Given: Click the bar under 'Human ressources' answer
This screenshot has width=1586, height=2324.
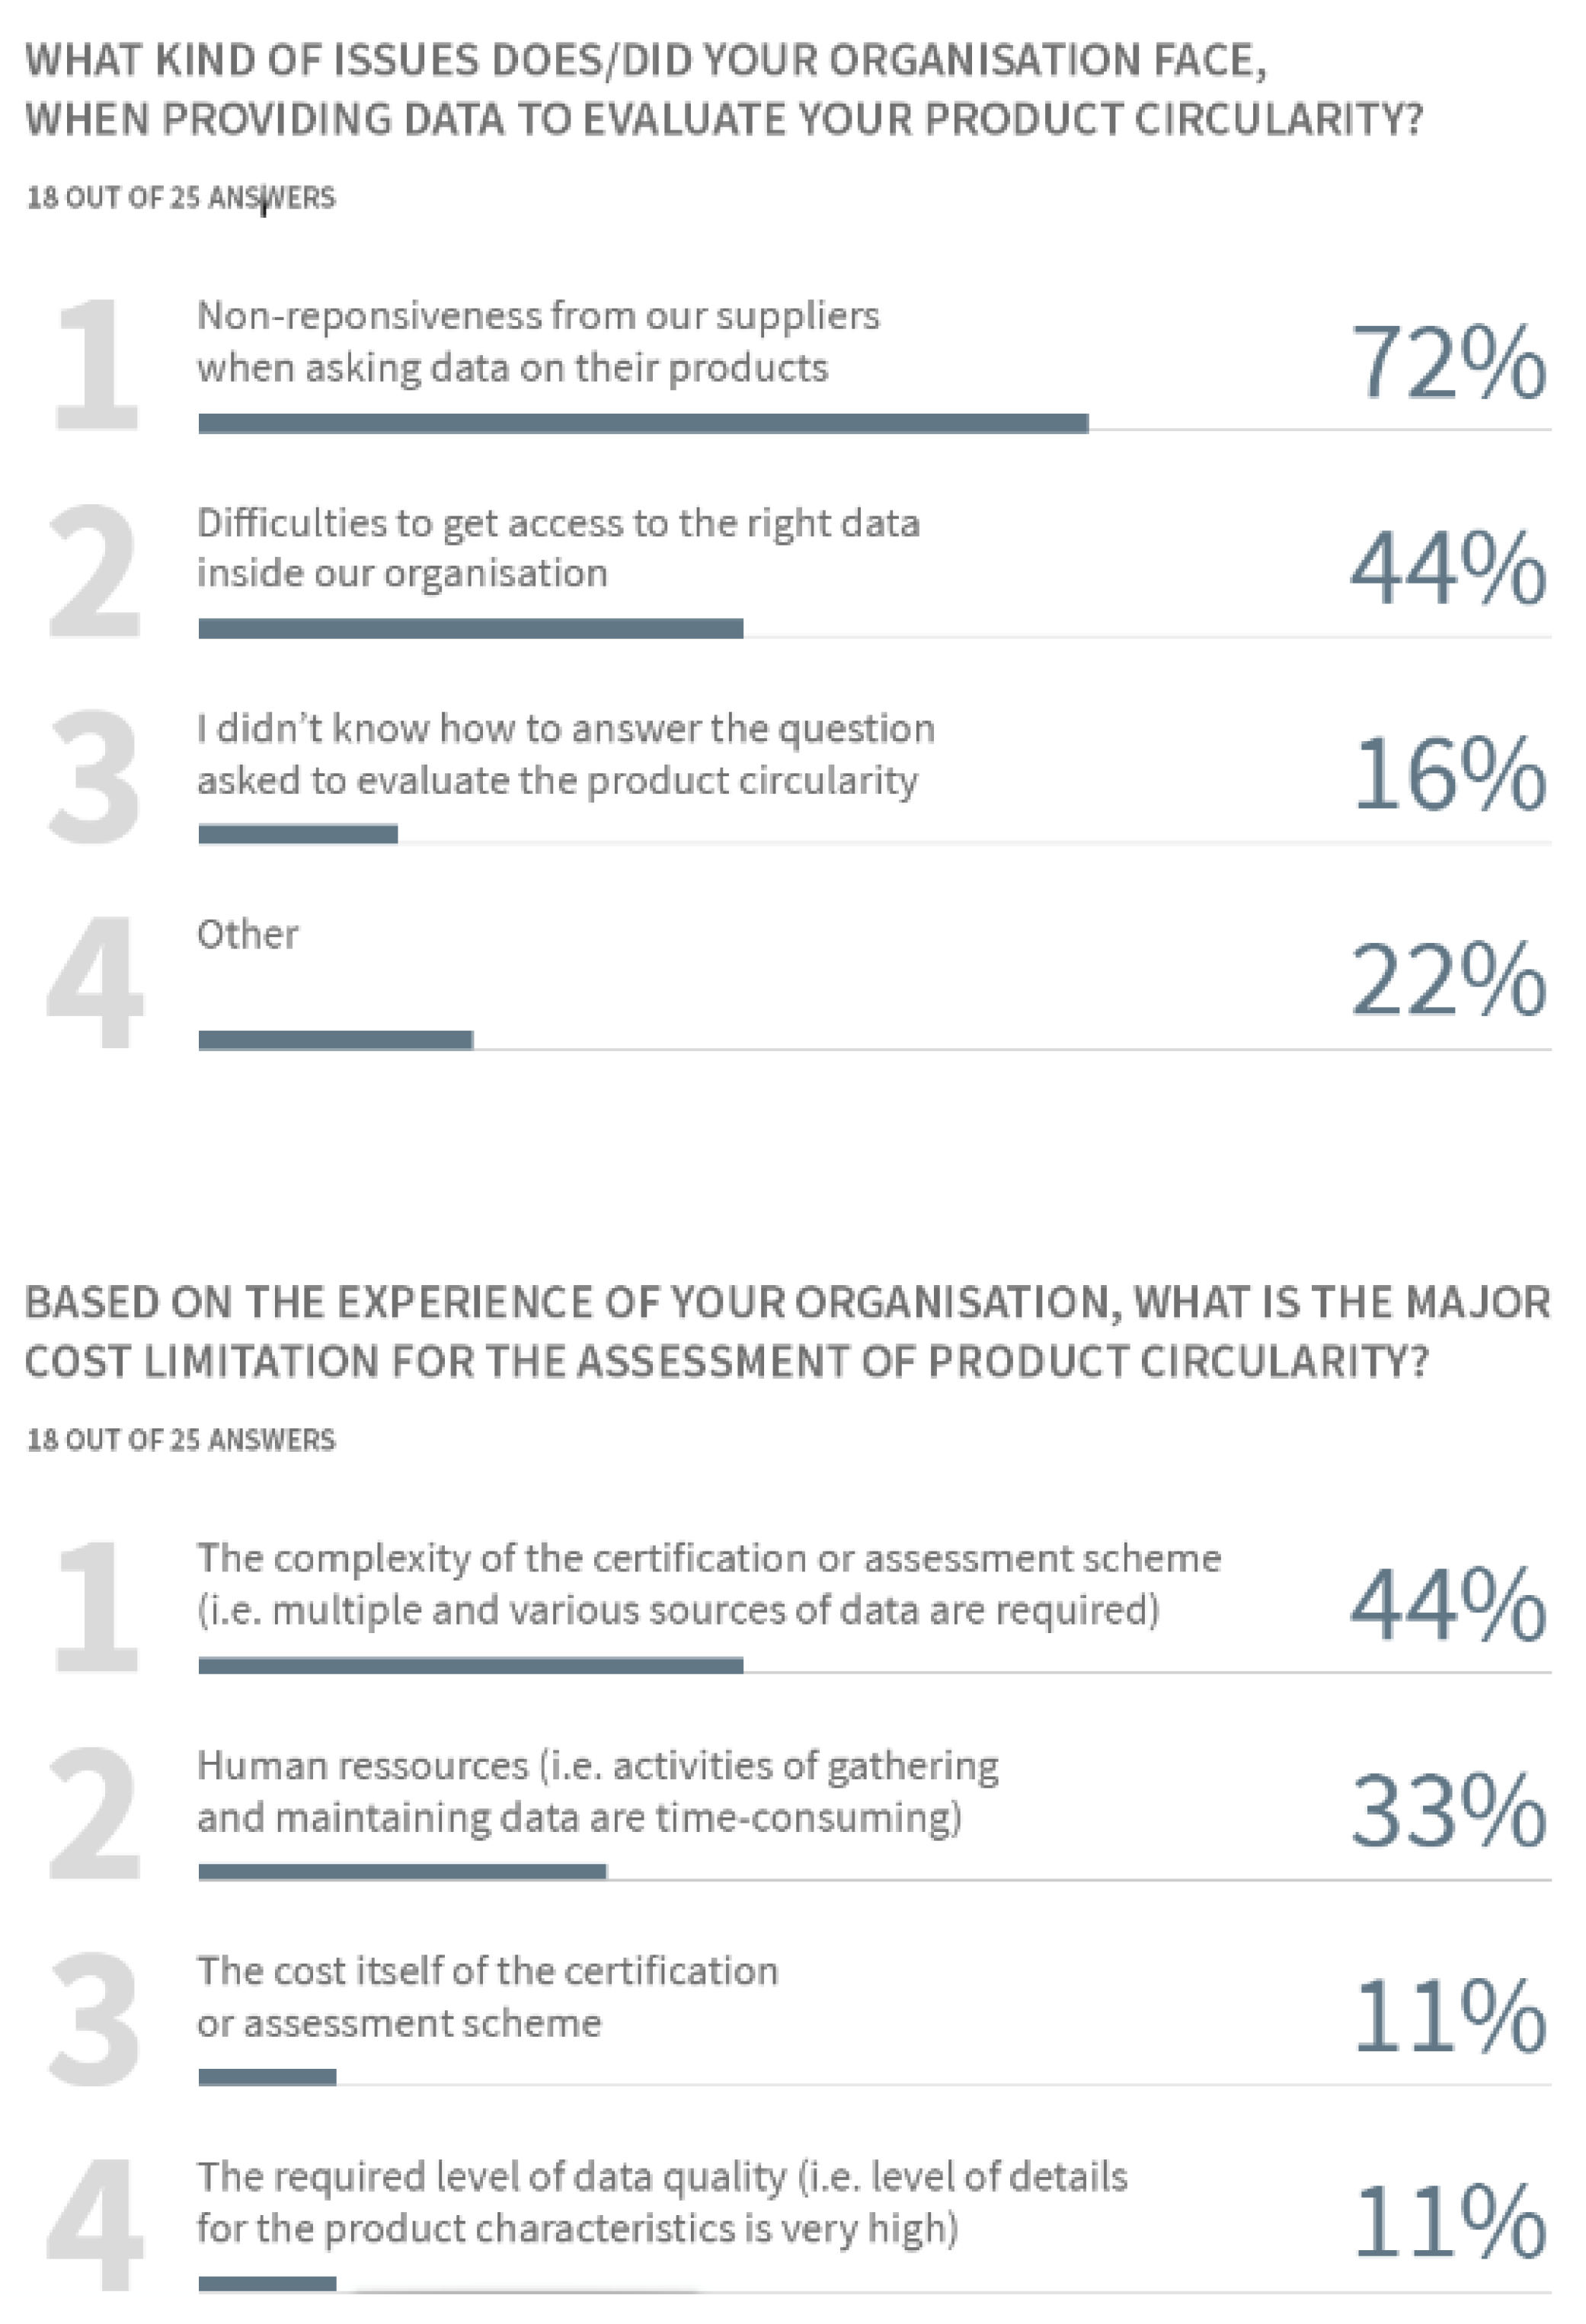Looking at the screenshot, I should click(x=402, y=1872).
